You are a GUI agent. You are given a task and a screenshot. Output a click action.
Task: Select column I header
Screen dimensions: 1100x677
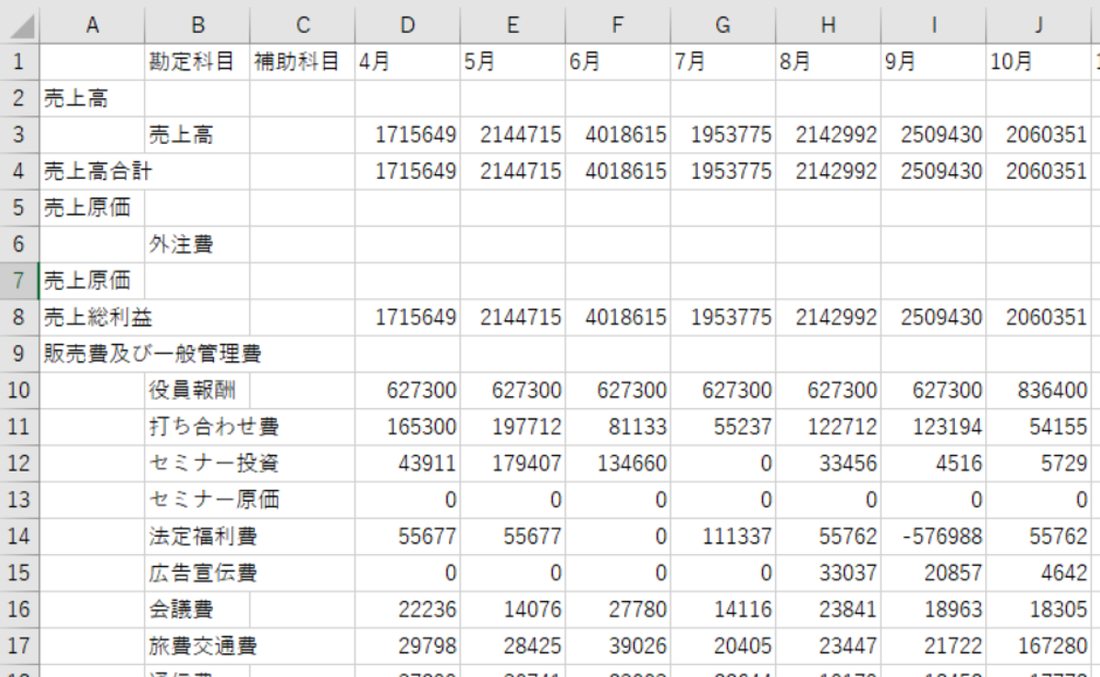[934, 26]
